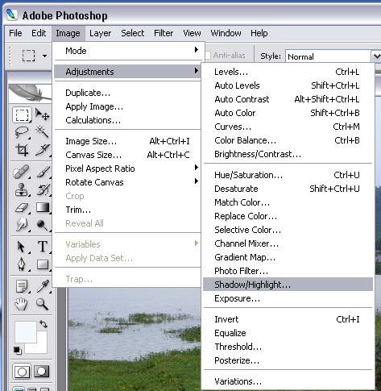Select the Eraser tool
This screenshot has height=391, width=381.
22,207
